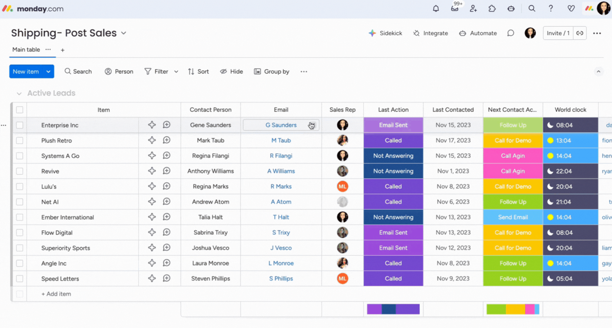The height and width of the screenshot is (328, 612).
Task: Open the Person filter
Action: (x=119, y=72)
